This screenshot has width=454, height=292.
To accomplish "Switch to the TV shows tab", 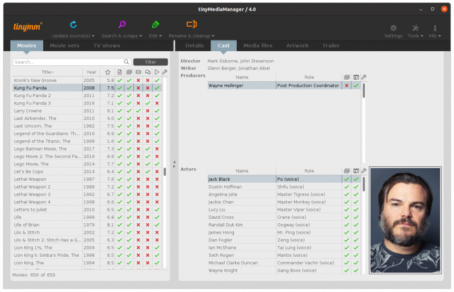I will click(x=107, y=45).
